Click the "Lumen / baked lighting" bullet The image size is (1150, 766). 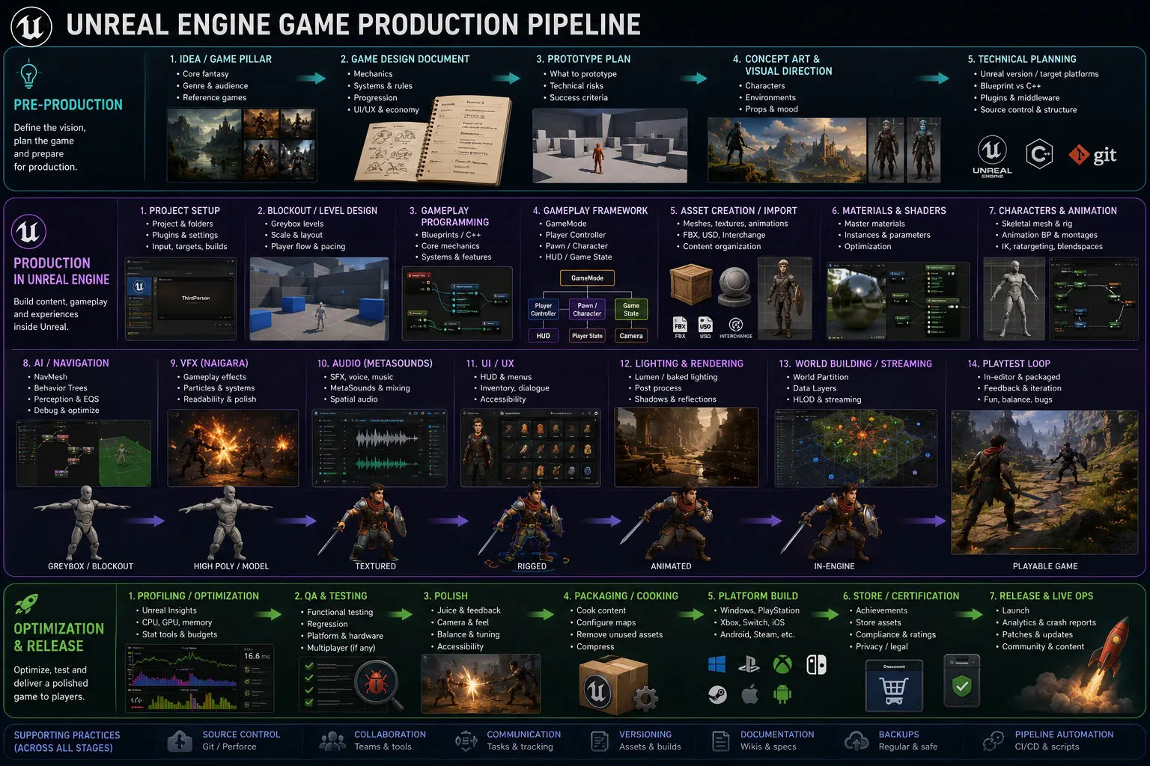click(676, 377)
